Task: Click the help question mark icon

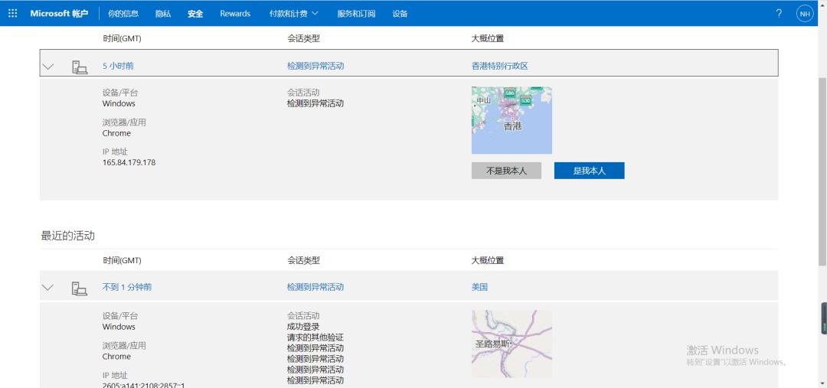Action: (x=779, y=14)
